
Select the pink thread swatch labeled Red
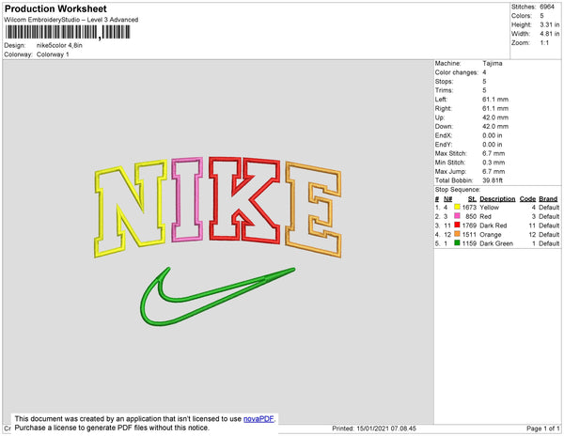click(457, 216)
